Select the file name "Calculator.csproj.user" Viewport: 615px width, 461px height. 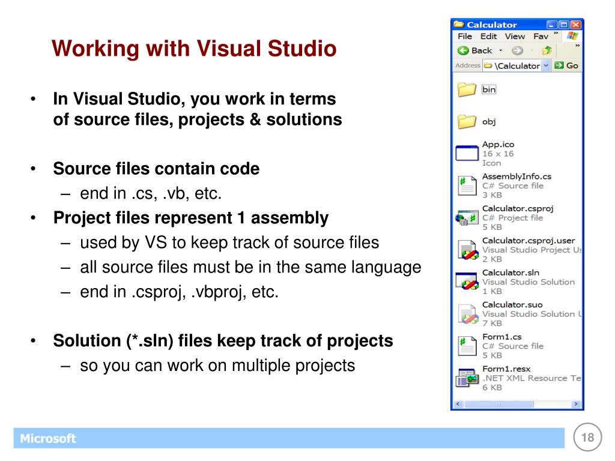coord(529,241)
